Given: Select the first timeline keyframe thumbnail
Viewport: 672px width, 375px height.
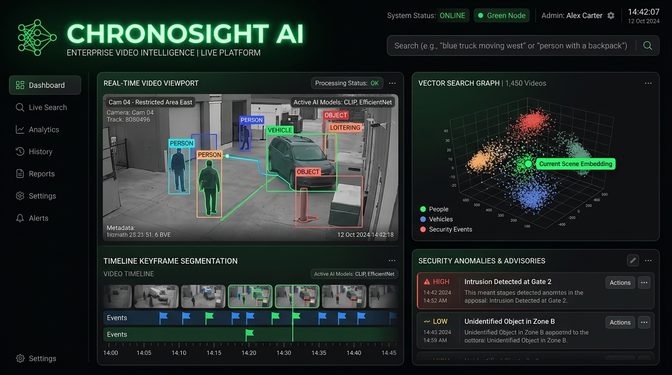Looking at the screenshot, I should pyautogui.click(x=117, y=296).
